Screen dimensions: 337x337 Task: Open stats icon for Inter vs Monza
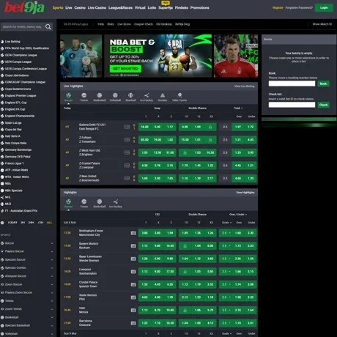click(x=133, y=310)
